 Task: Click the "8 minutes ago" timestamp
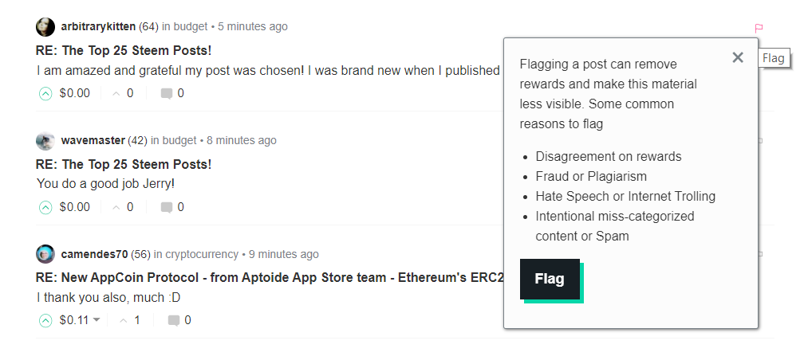(x=241, y=140)
